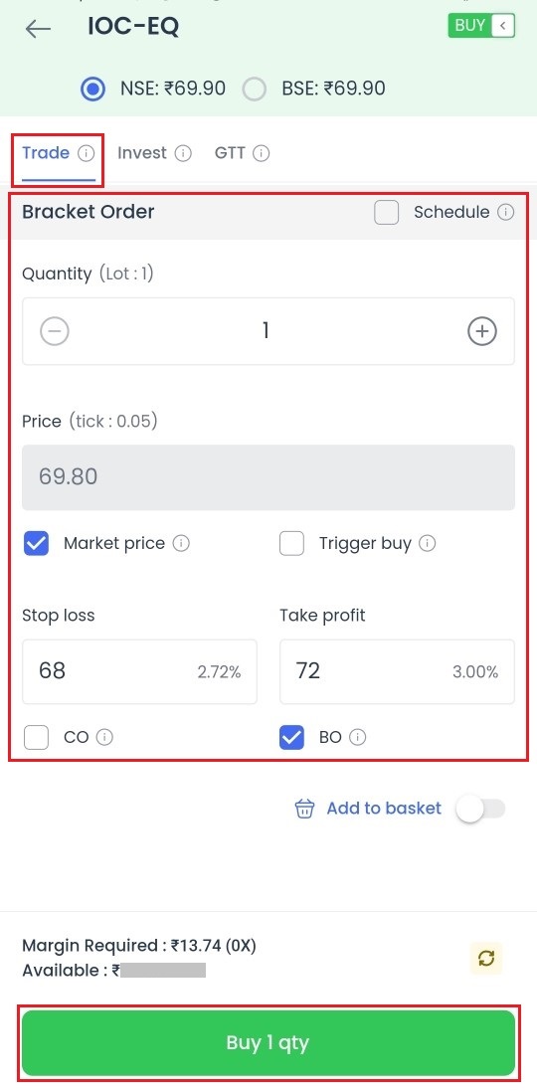Tap the Buy 1 qty button
Image resolution: width=537 pixels, height=1091 pixels.
(x=268, y=1043)
